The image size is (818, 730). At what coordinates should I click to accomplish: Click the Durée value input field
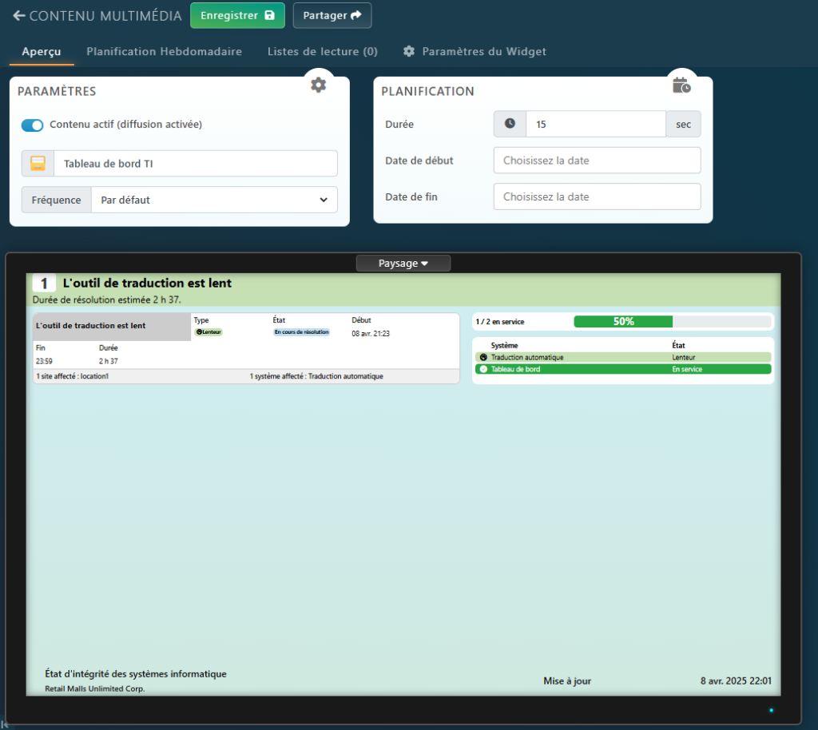(595, 124)
